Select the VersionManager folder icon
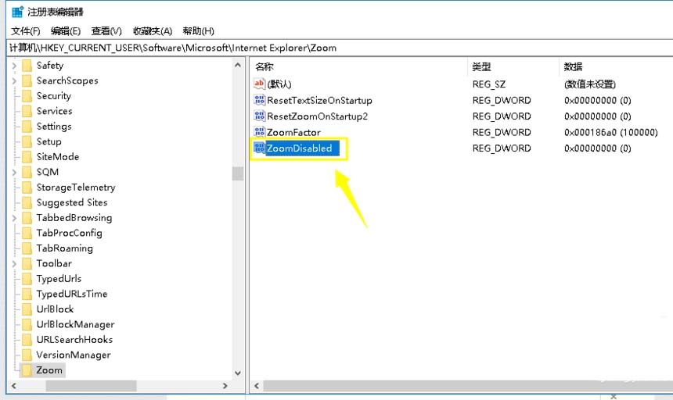Viewport: 673px width, 400px height. coord(27,355)
